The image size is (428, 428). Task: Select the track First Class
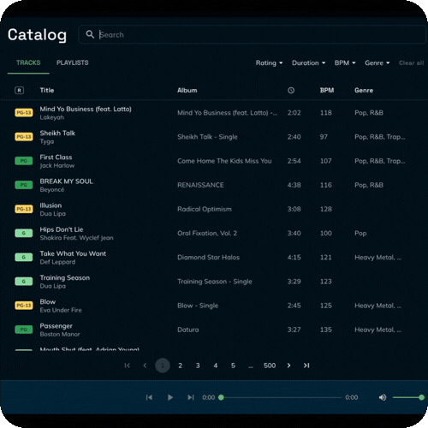[56, 158]
